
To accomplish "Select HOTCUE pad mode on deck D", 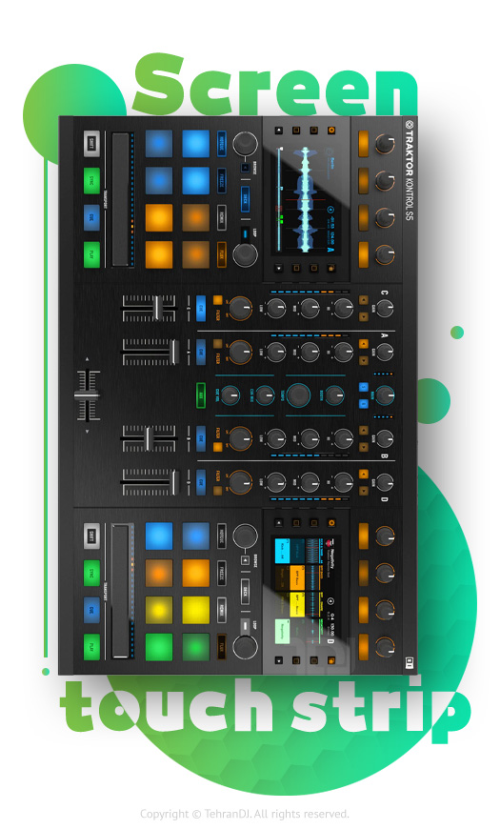I will [222, 536].
